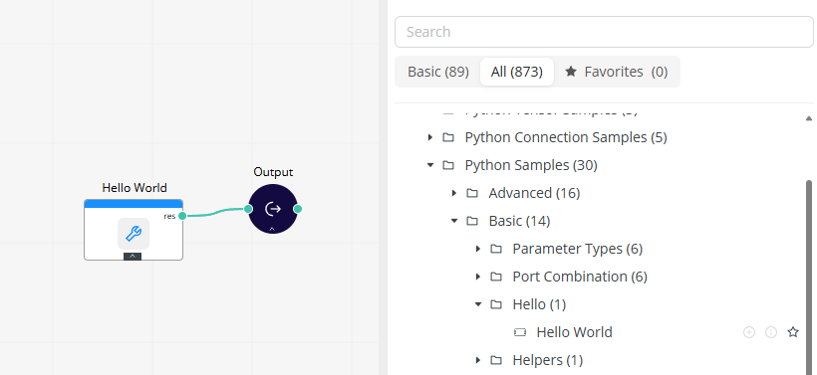The height and width of the screenshot is (375, 817).
Task: Click the Basic (14) folder icon
Action: [472, 221]
